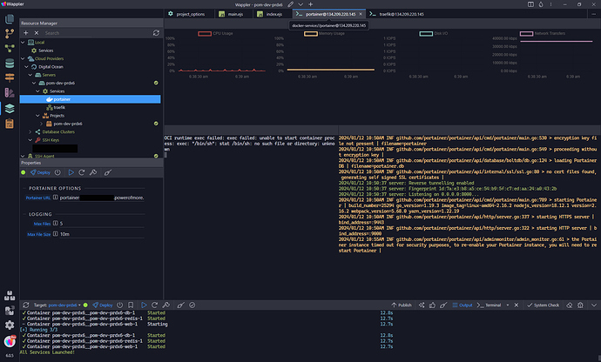
Task: Toggle the split layout icon in title bar
Action: [530, 4]
